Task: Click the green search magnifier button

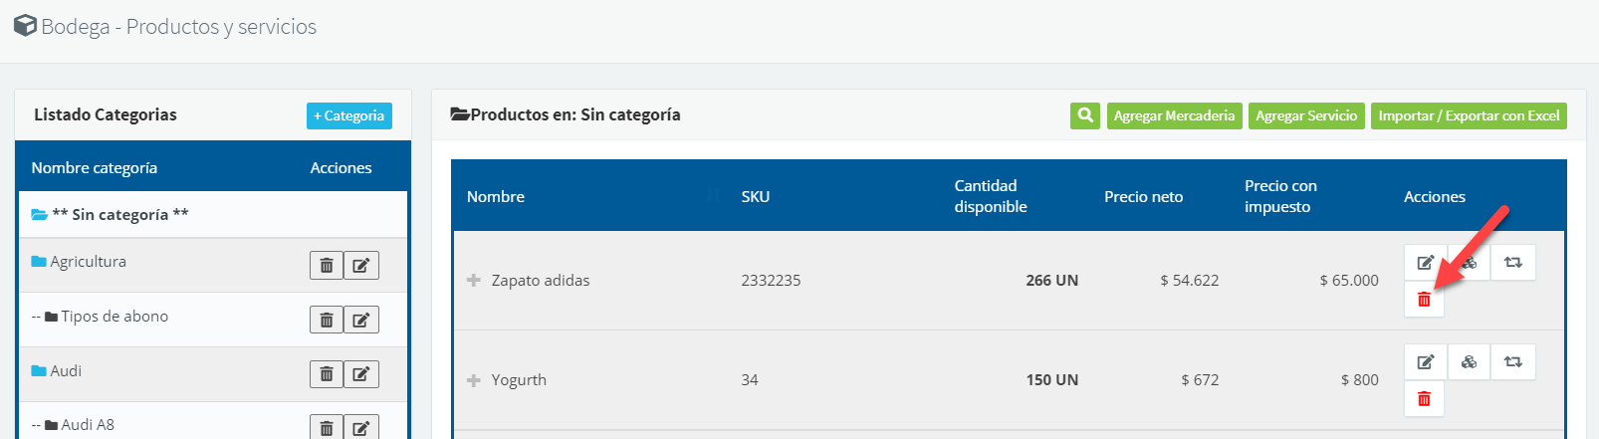Action: [1085, 115]
